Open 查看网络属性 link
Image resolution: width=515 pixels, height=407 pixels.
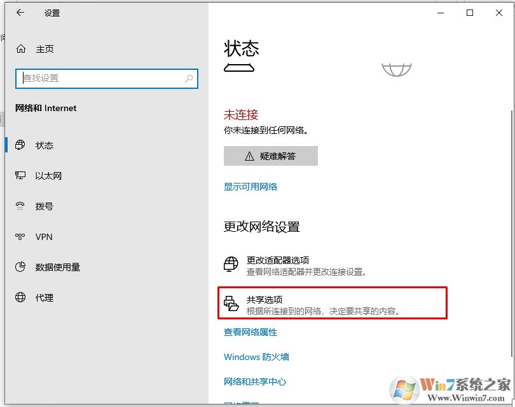[x=250, y=332]
